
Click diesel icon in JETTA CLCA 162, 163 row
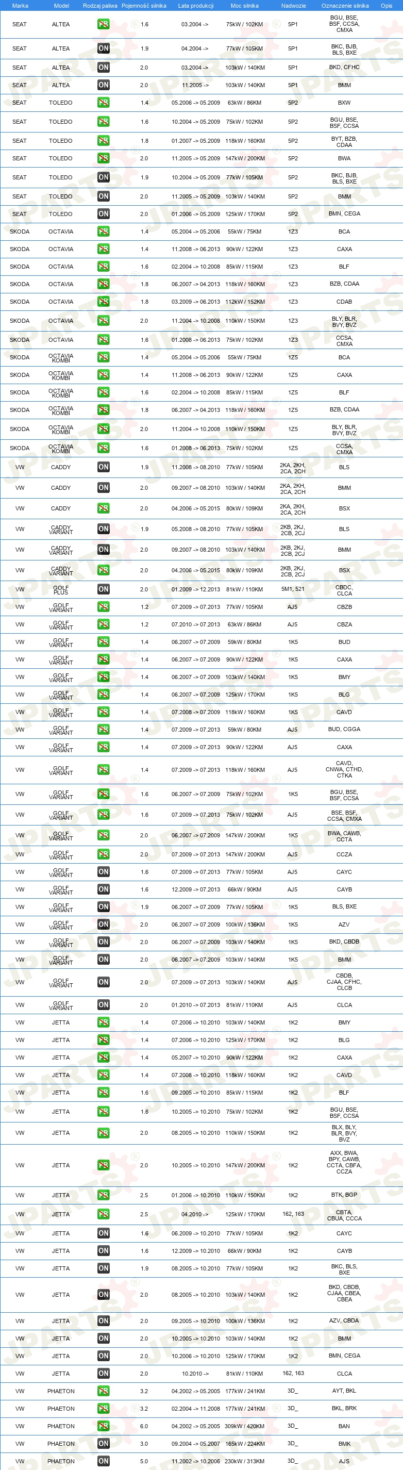pyautogui.click(x=103, y=1374)
